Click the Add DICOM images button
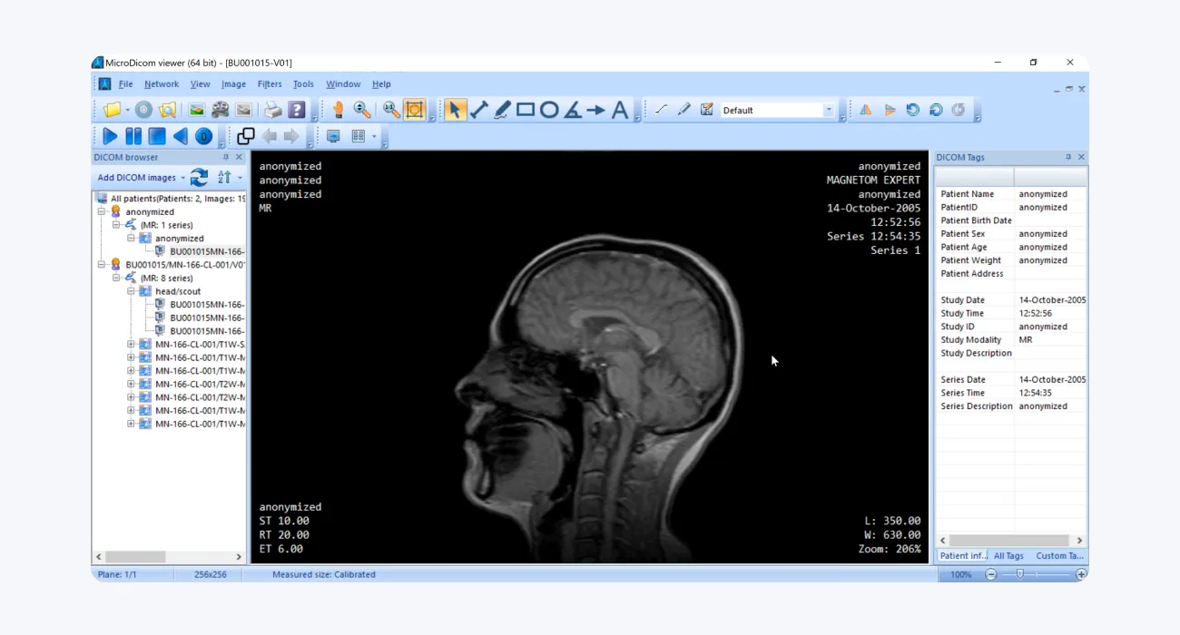1180x635 pixels. click(138, 177)
